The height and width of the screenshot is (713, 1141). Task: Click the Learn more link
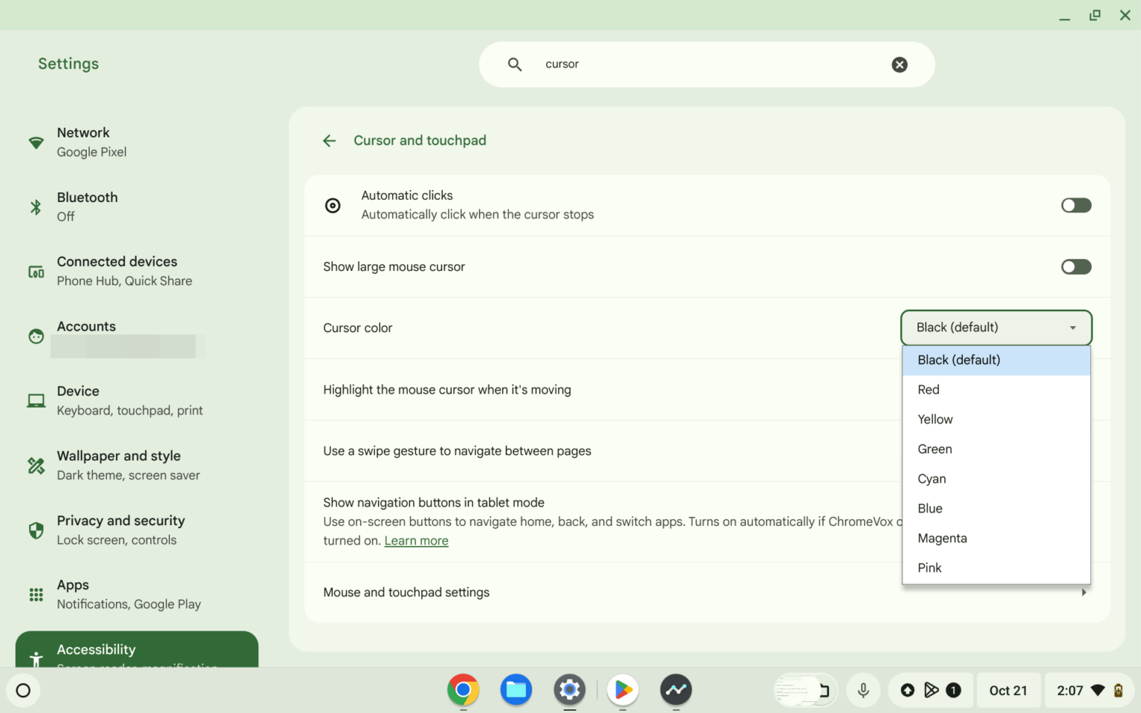pos(416,541)
